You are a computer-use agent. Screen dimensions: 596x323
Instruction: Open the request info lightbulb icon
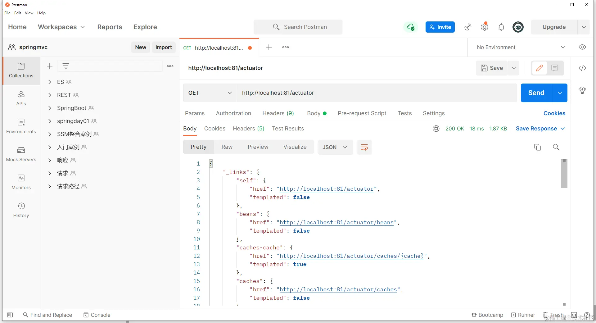pos(582,90)
